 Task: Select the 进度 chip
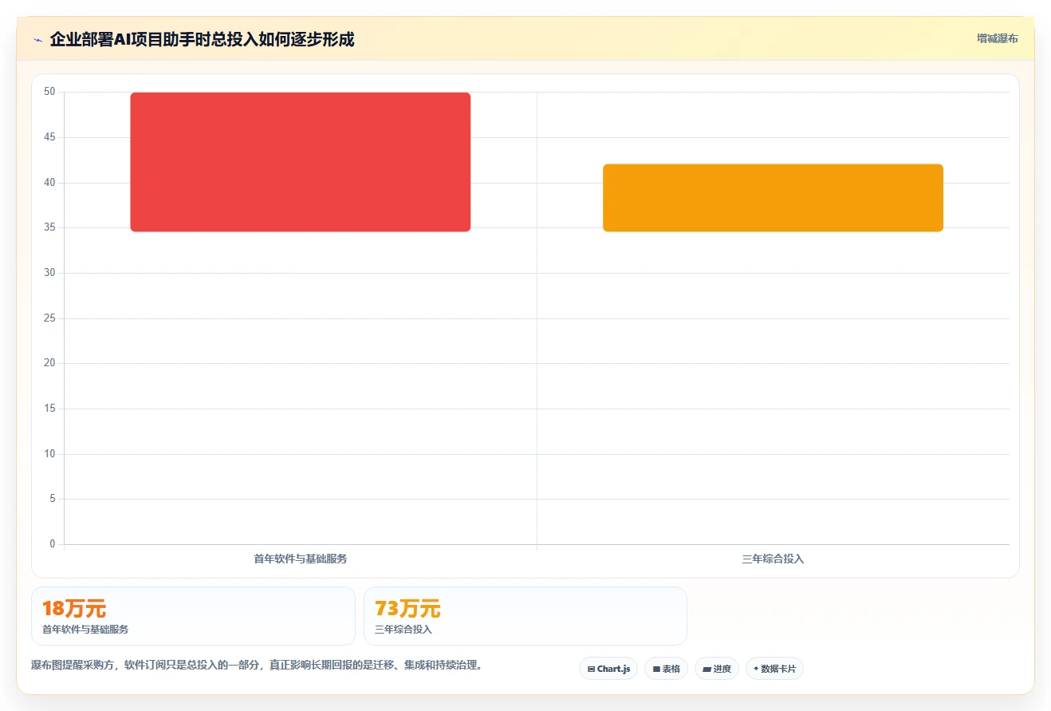tap(717, 669)
